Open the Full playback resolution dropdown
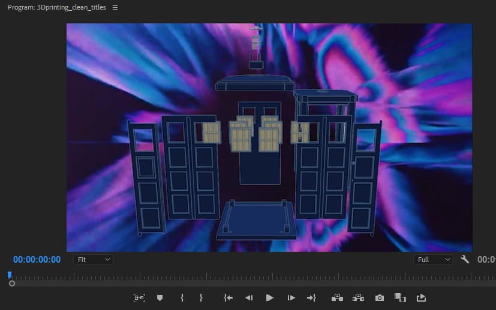This screenshot has height=310, width=496. (x=433, y=260)
